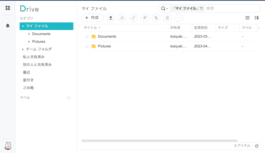This screenshot has height=153, width=265.
Task: Click the マイ ファイル page title
Action: pyautogui.click(x=94, y=9)
